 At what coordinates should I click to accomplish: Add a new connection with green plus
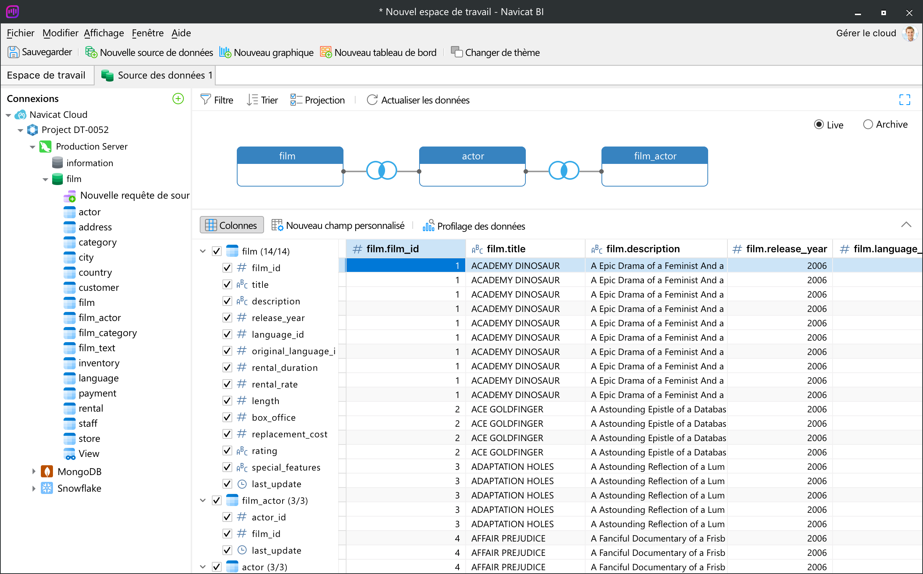click(x=178, y=99)
